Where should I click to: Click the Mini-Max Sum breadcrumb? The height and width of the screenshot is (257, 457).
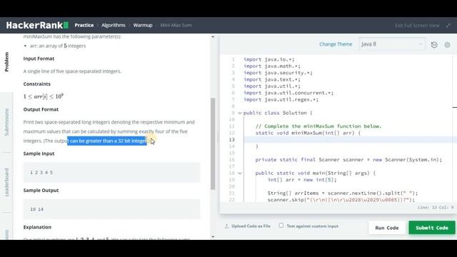point(176,26)
